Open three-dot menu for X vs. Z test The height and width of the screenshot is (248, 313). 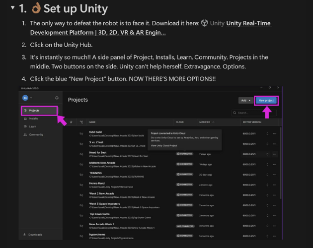point(275,144)
